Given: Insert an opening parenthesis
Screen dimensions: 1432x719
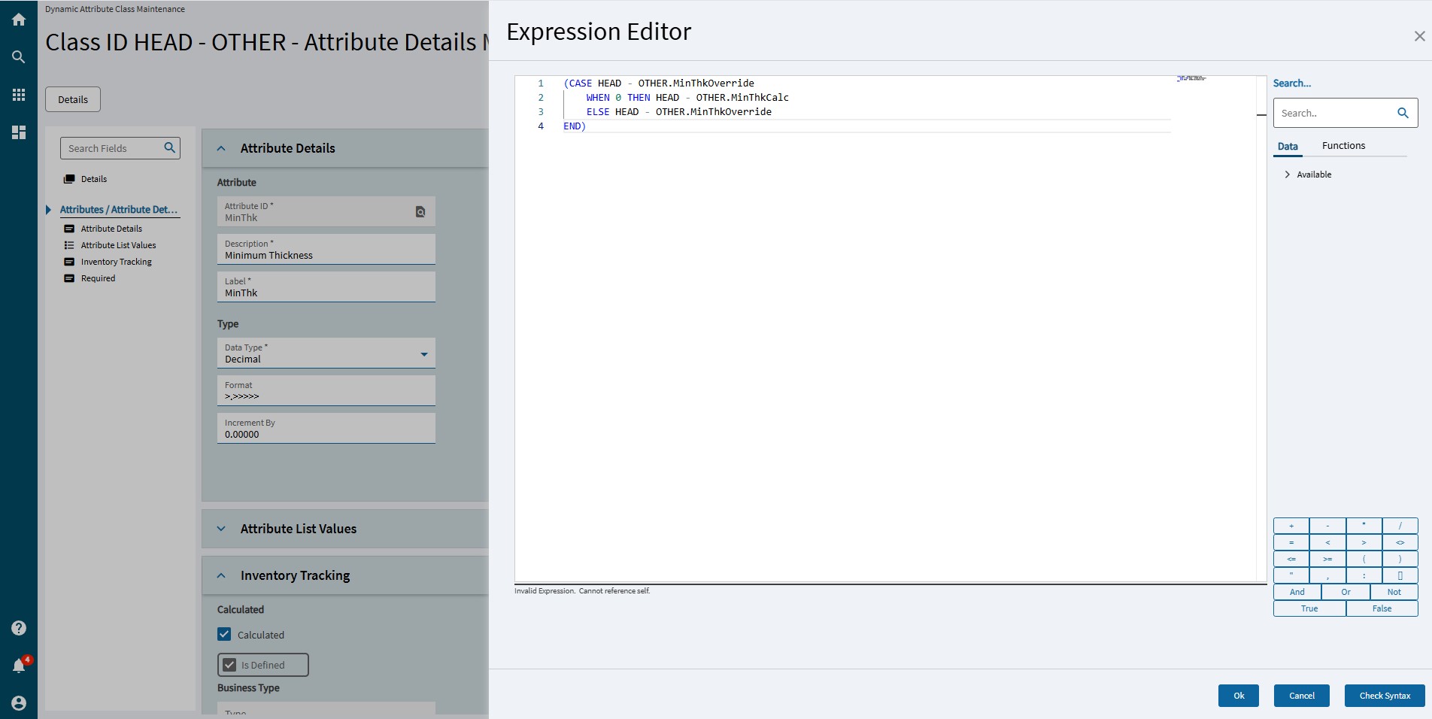Looking at the screenshot, I should pyautogui.click(x=1364, y=559).
